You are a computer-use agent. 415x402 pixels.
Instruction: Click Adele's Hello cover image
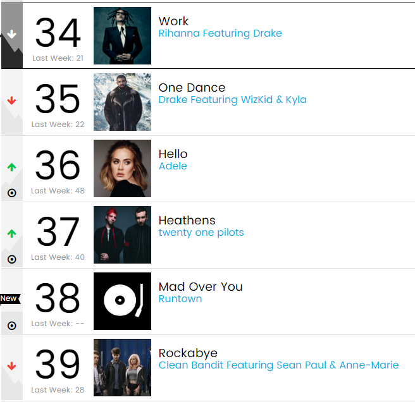click(x=122, y=168)
